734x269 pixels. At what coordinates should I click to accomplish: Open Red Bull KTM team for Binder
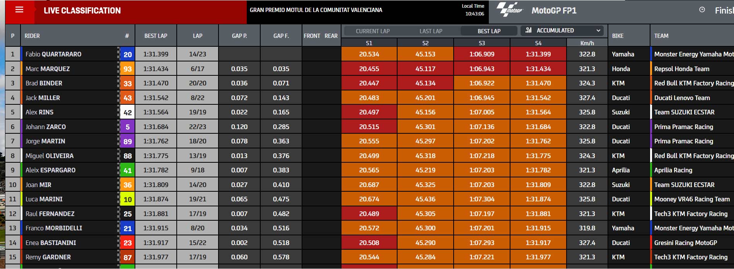(694, 83)
